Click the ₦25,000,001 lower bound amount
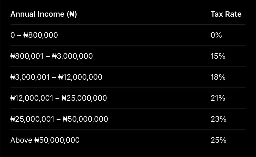 [x=32, y=119]
